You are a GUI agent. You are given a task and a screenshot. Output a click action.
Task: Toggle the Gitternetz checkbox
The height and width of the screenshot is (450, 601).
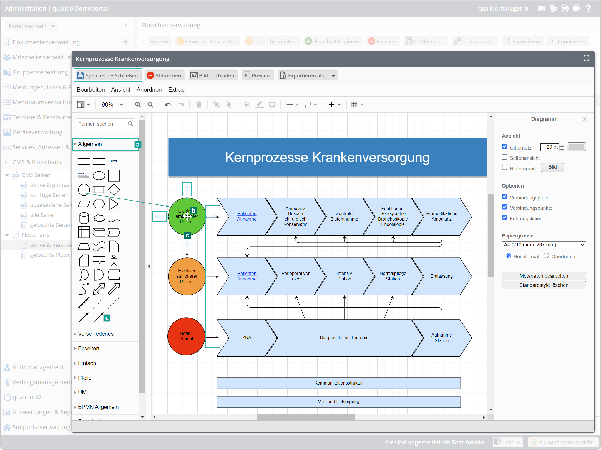(505, 147)
